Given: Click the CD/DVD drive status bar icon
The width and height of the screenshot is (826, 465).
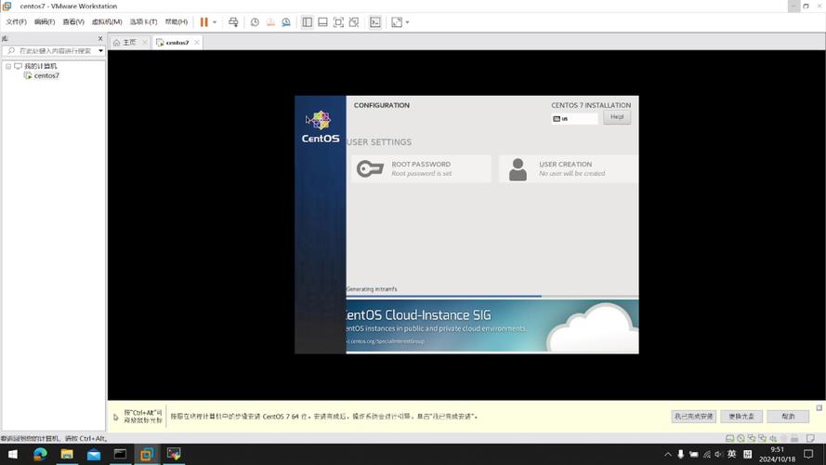Looking at the screenshot, I should coord(741,438).
